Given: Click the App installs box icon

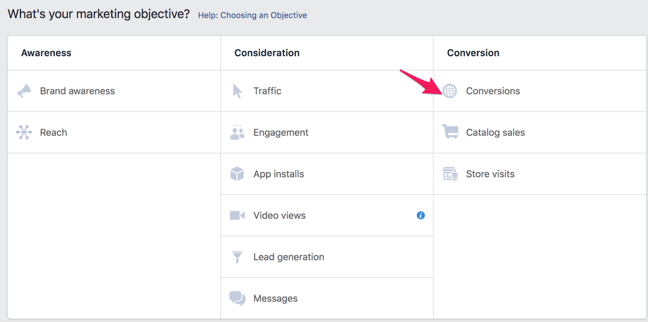Looking at the screenshot, I should pyautogui.click(x=237, y=174).
